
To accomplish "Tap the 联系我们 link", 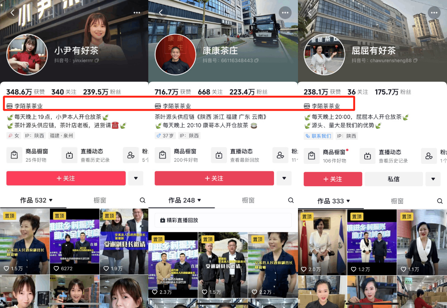I will [318, 136].
